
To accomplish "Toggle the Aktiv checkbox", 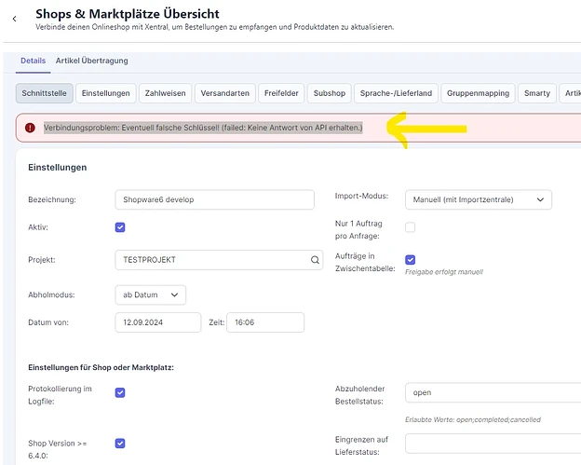I will point(120,227).
